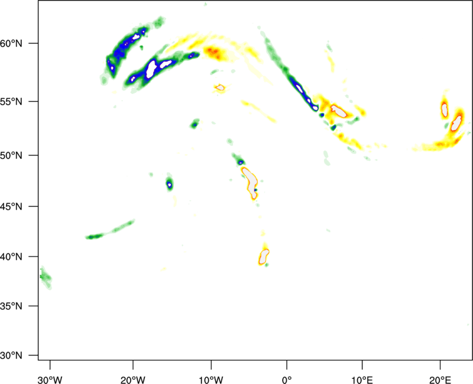
Task: Click the small green spot near 53°N, 12°W
Action: [x=194, y=124]
